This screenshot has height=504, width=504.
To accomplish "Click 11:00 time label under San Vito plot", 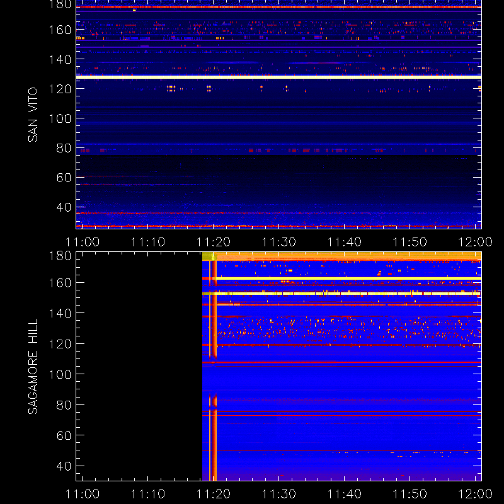I will click(x=83, y=242).
